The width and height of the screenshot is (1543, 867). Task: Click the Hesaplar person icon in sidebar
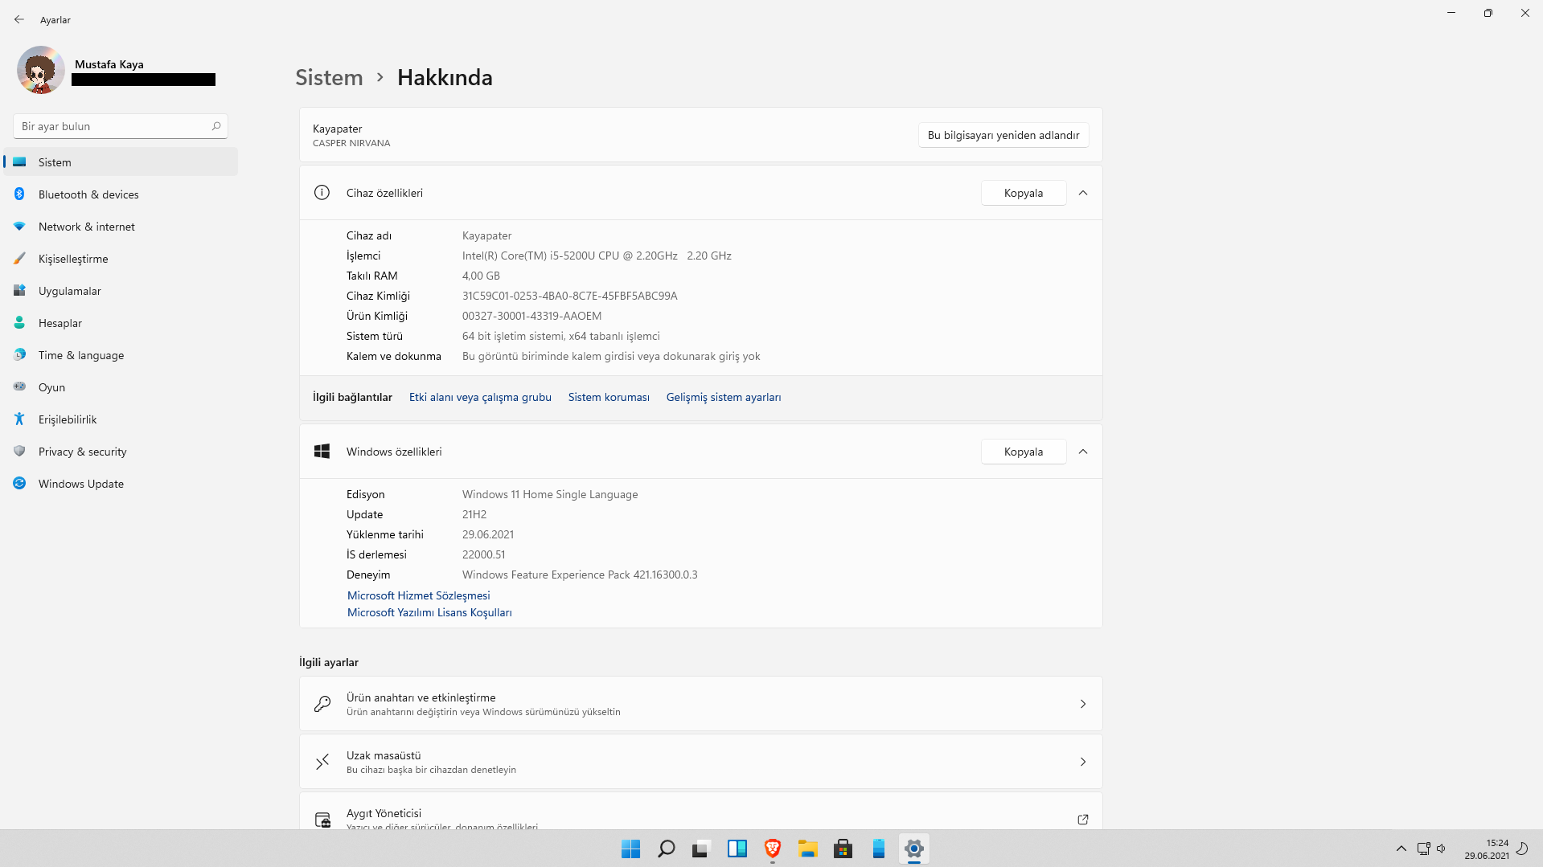19,323
